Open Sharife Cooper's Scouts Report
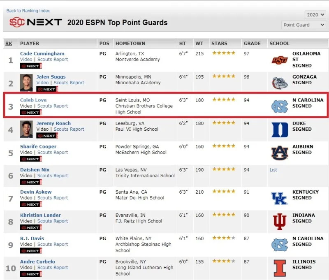The width and height of the screenshot is (329, 280). click(53, 153)
